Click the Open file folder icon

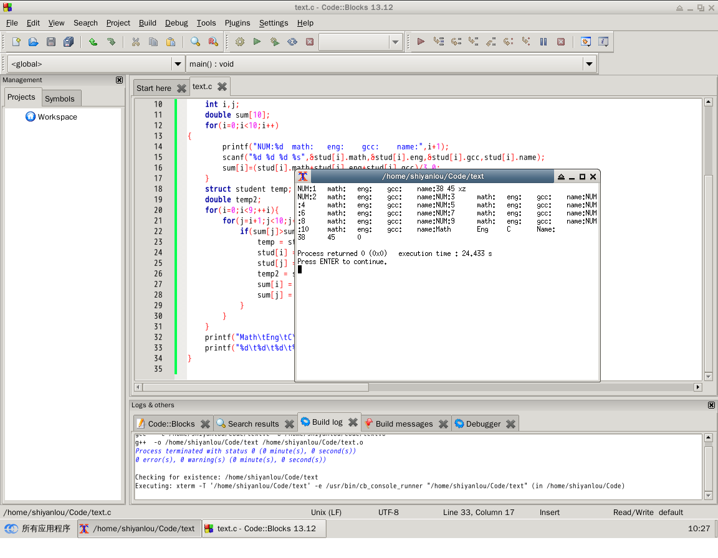click(34, 42)
